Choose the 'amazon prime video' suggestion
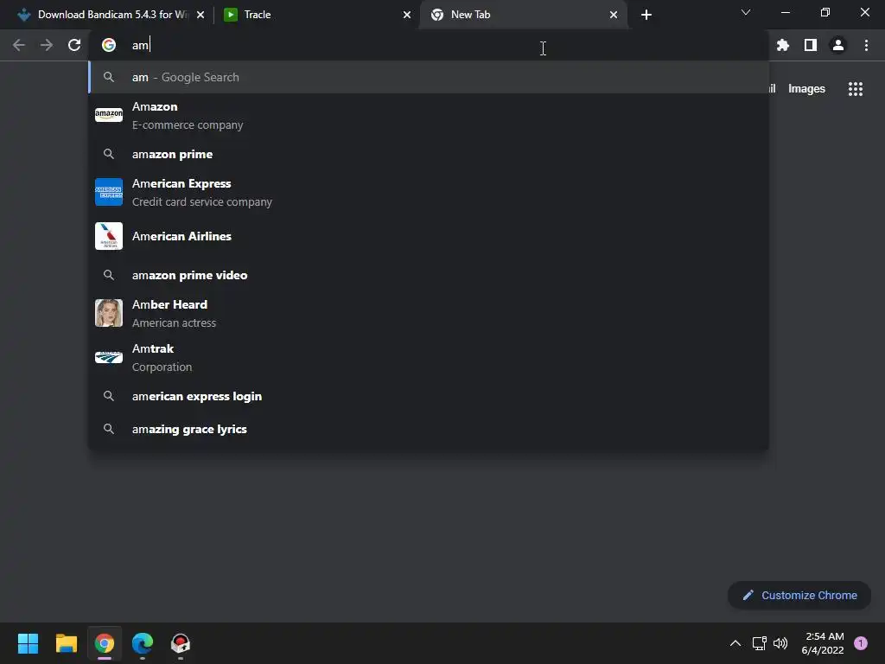885x664 pixels. (429, 275)
